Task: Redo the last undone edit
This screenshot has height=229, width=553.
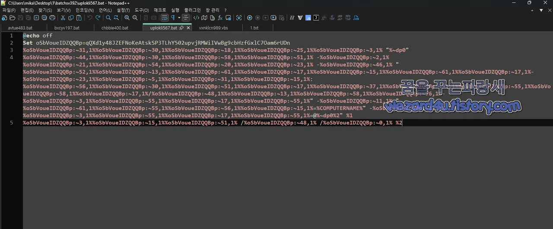Action: coord(98,18)
